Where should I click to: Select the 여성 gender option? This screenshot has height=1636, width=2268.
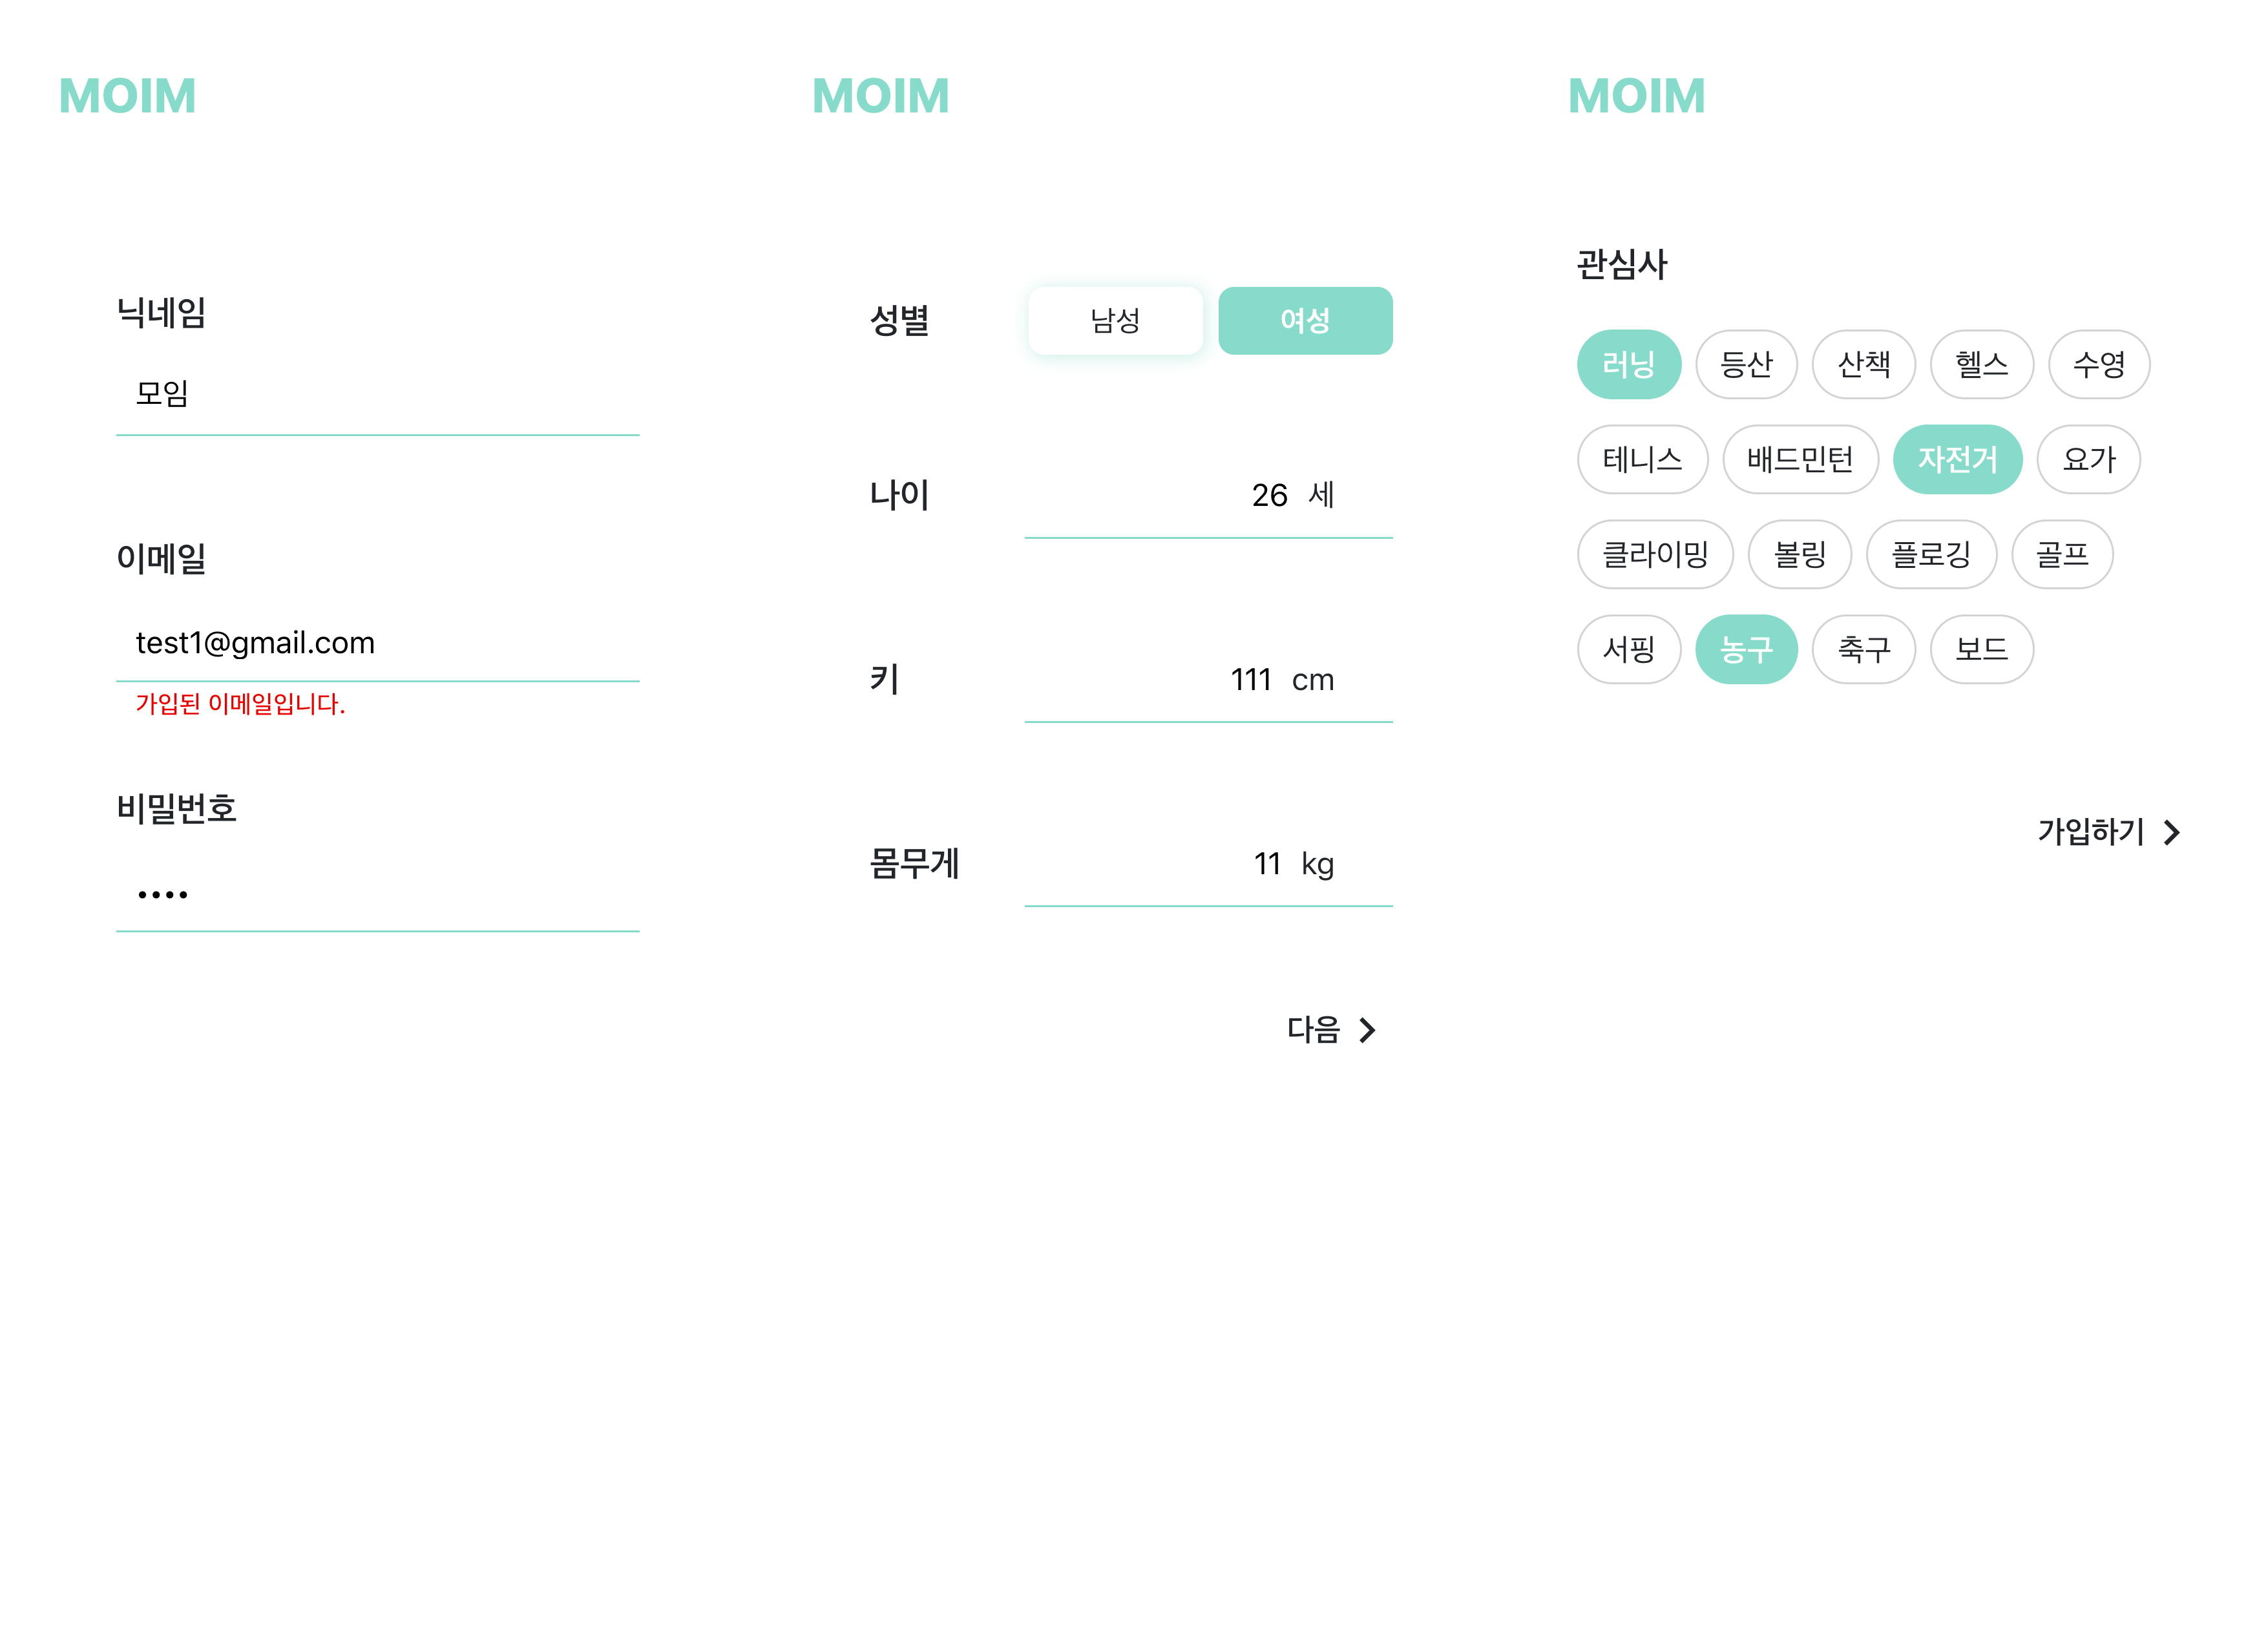[x=1305, y=320]
